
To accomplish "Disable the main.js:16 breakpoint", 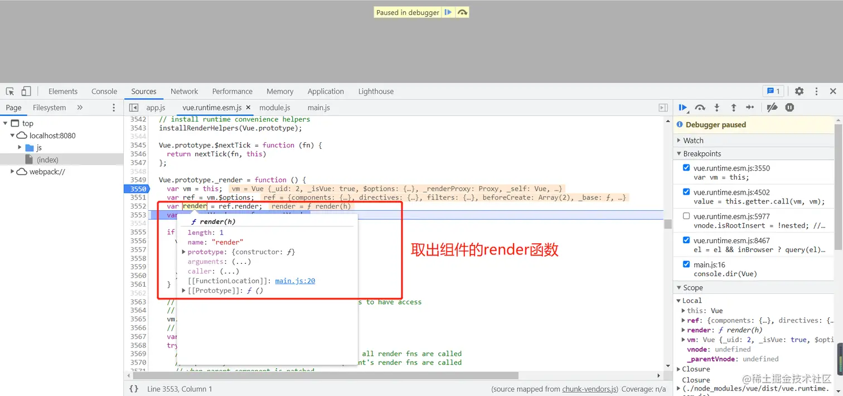I will click(x=686, y=264).
